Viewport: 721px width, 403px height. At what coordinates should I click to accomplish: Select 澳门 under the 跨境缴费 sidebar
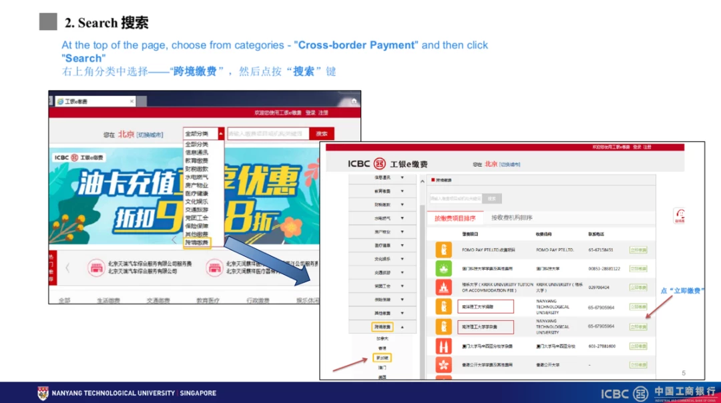pyautogui.click(x=382, y=368)
